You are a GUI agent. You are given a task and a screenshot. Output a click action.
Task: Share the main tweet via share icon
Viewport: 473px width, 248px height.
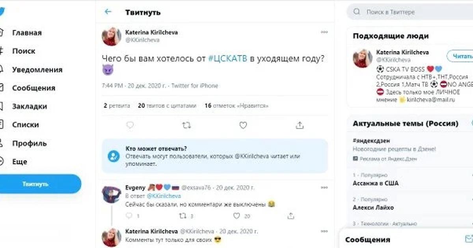pyautogui.click(x=300, y=125)
